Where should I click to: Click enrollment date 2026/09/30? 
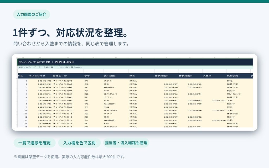219,120
